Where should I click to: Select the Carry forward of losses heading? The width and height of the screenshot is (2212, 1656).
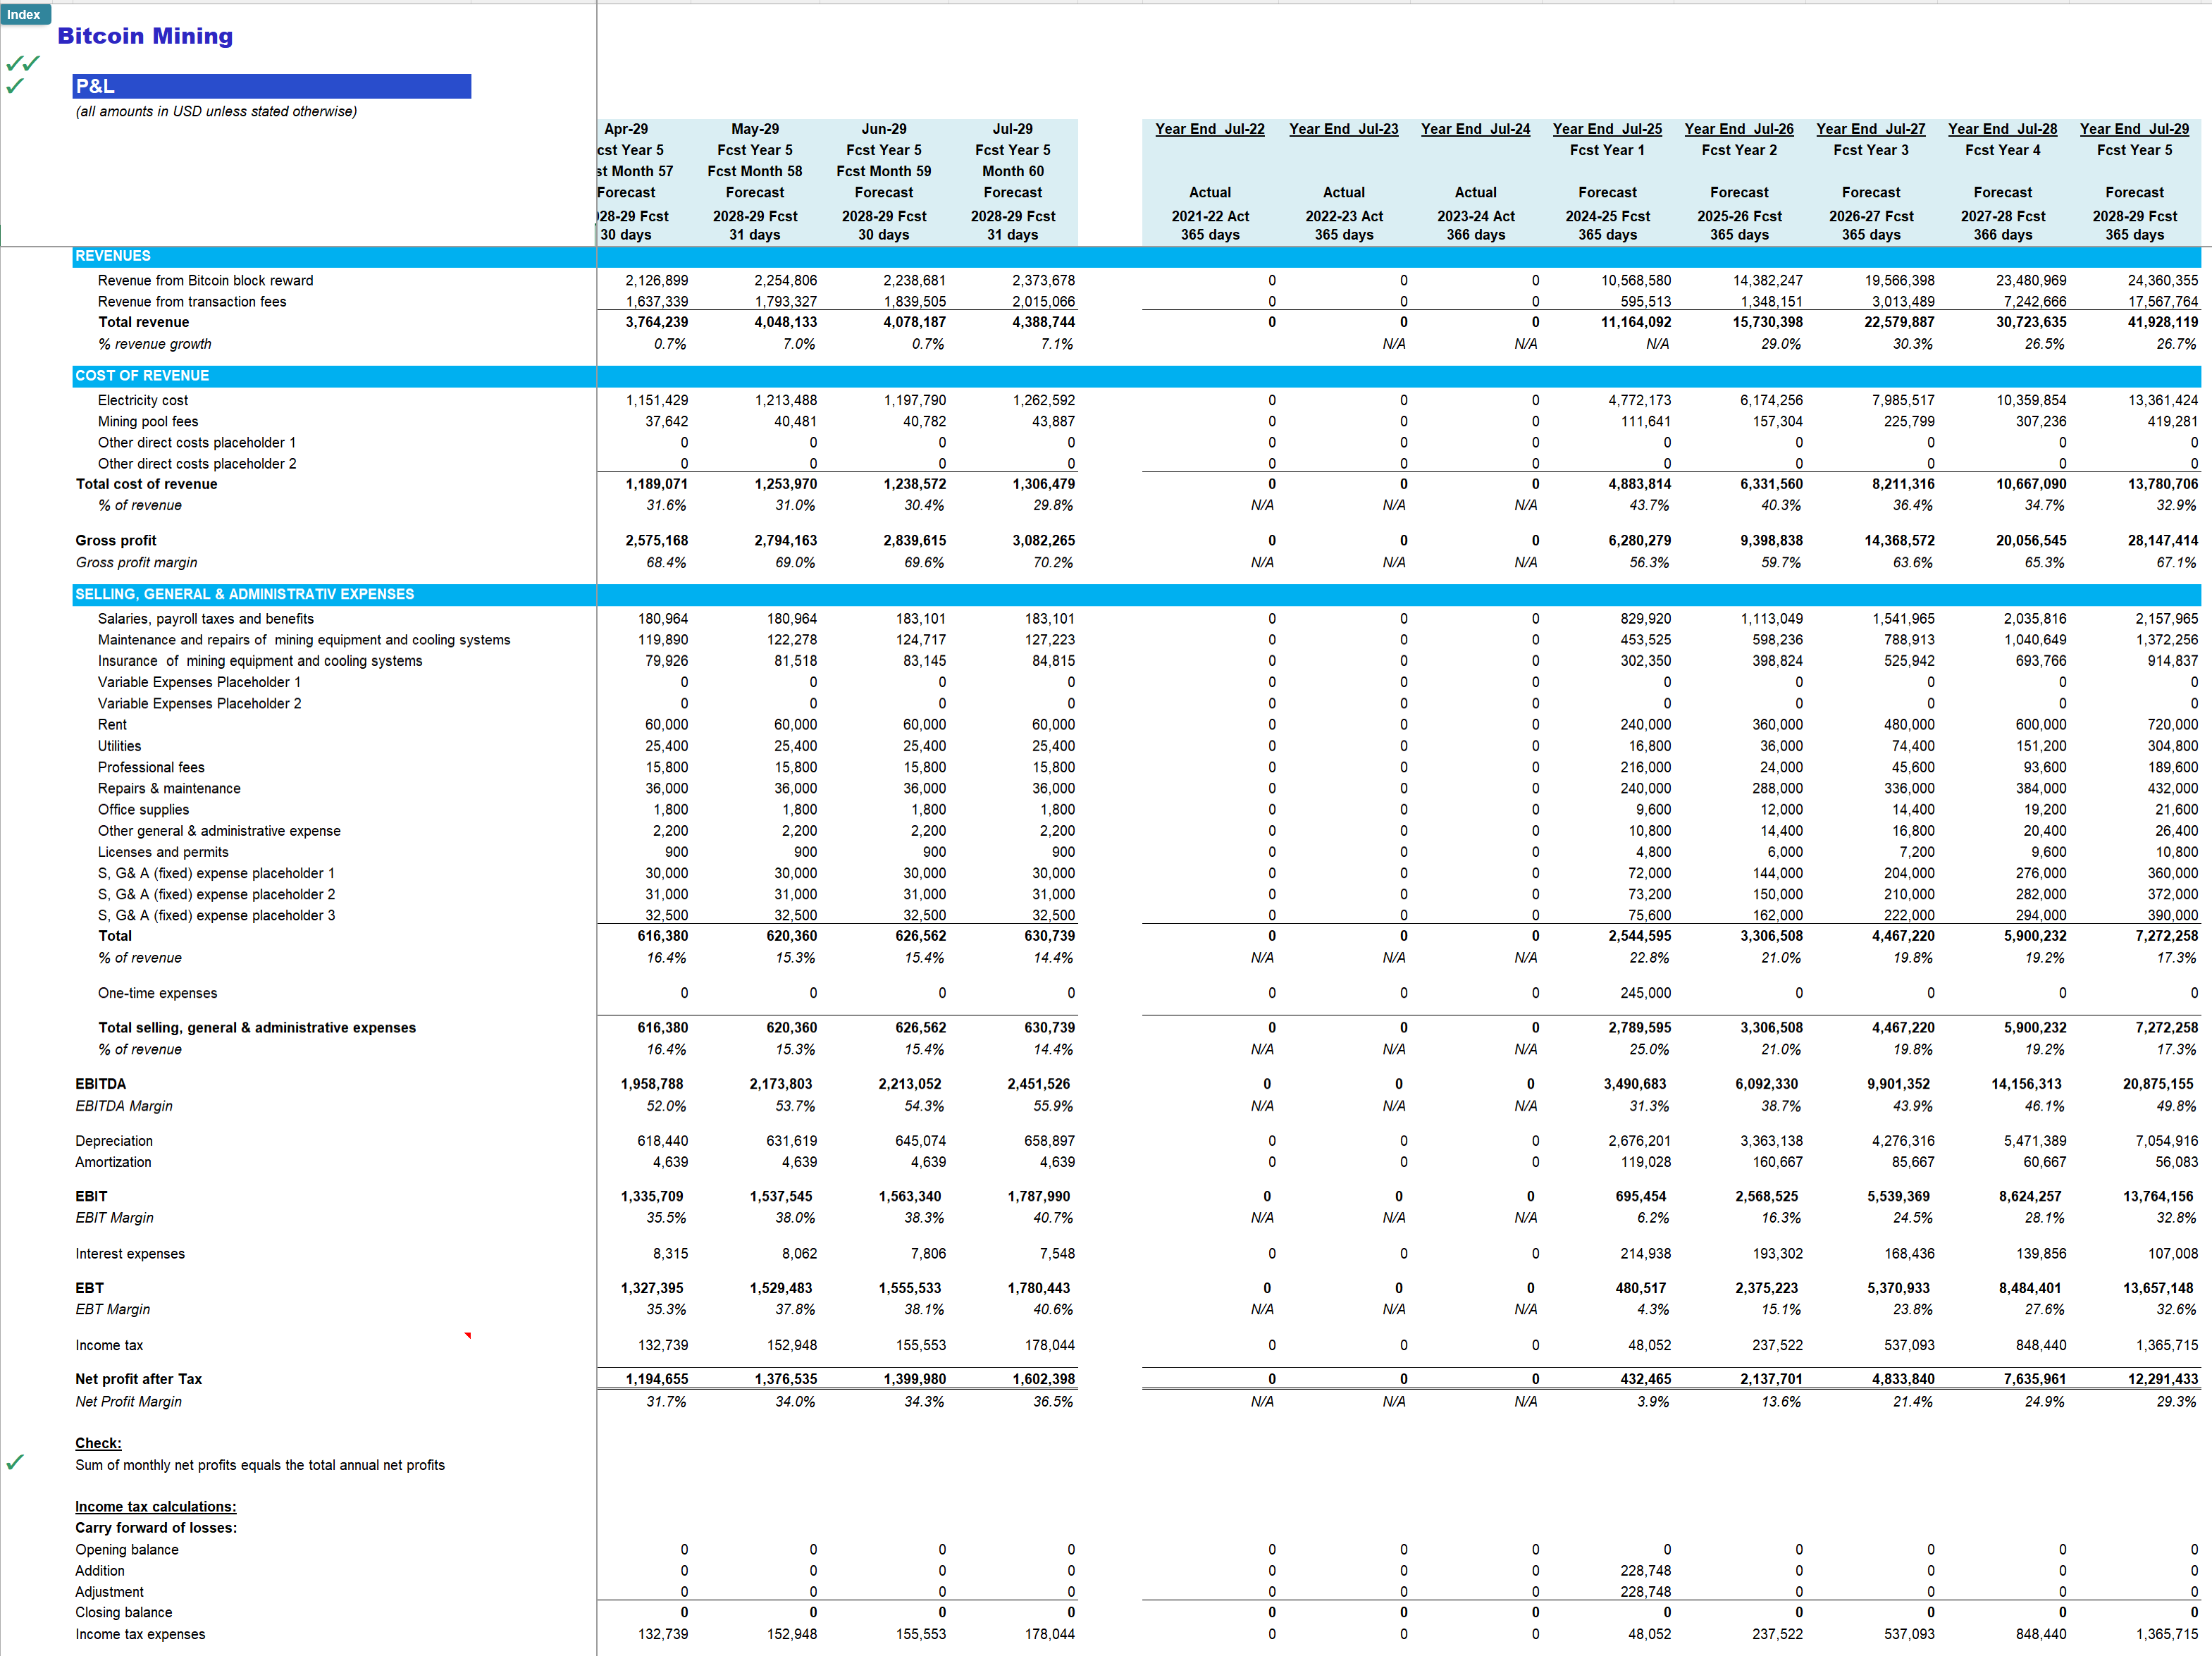tap(155, 1527)
